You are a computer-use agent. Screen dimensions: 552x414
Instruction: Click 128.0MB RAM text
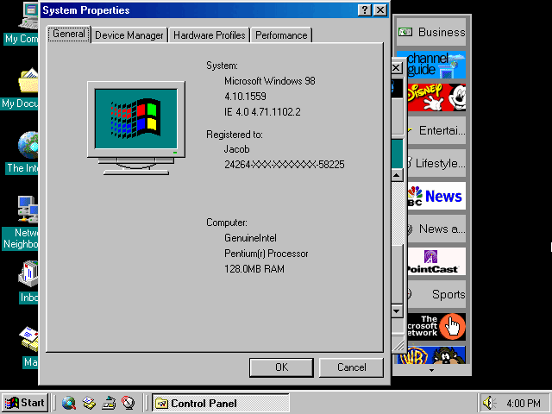254,269
